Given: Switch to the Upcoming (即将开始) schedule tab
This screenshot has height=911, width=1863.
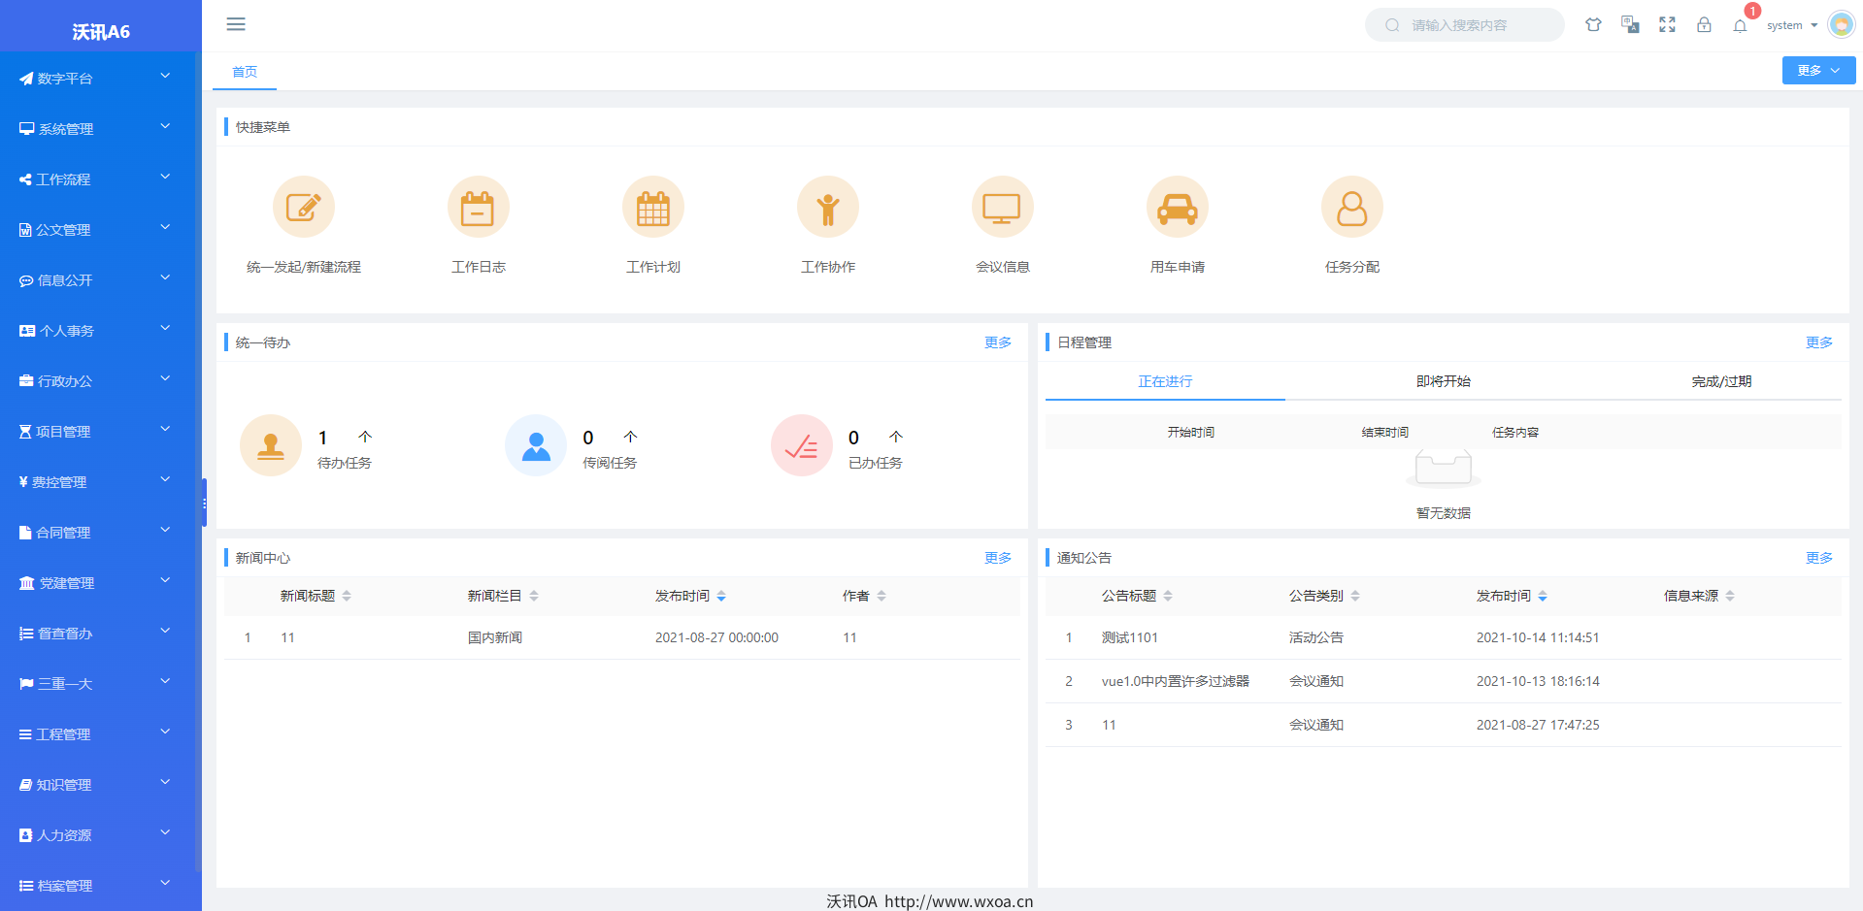Looking at the screenshot, I should (1443, 381).
